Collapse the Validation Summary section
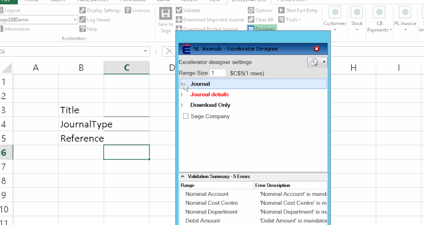This screenshot has width=424, height=225. coord(182,176)
